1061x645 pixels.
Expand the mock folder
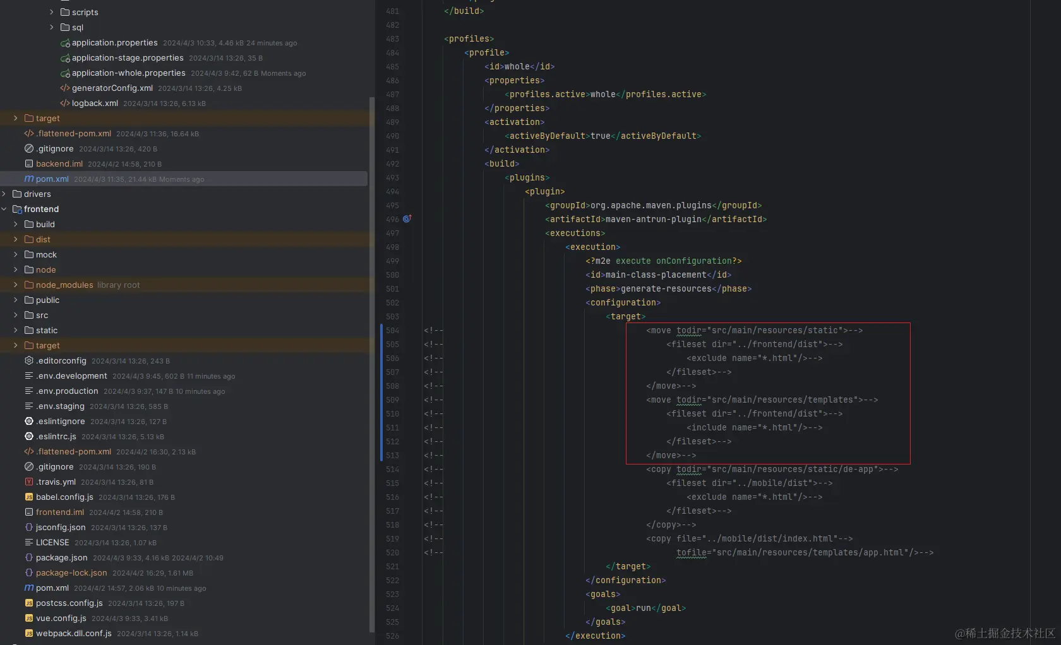(x=16, y=255)
